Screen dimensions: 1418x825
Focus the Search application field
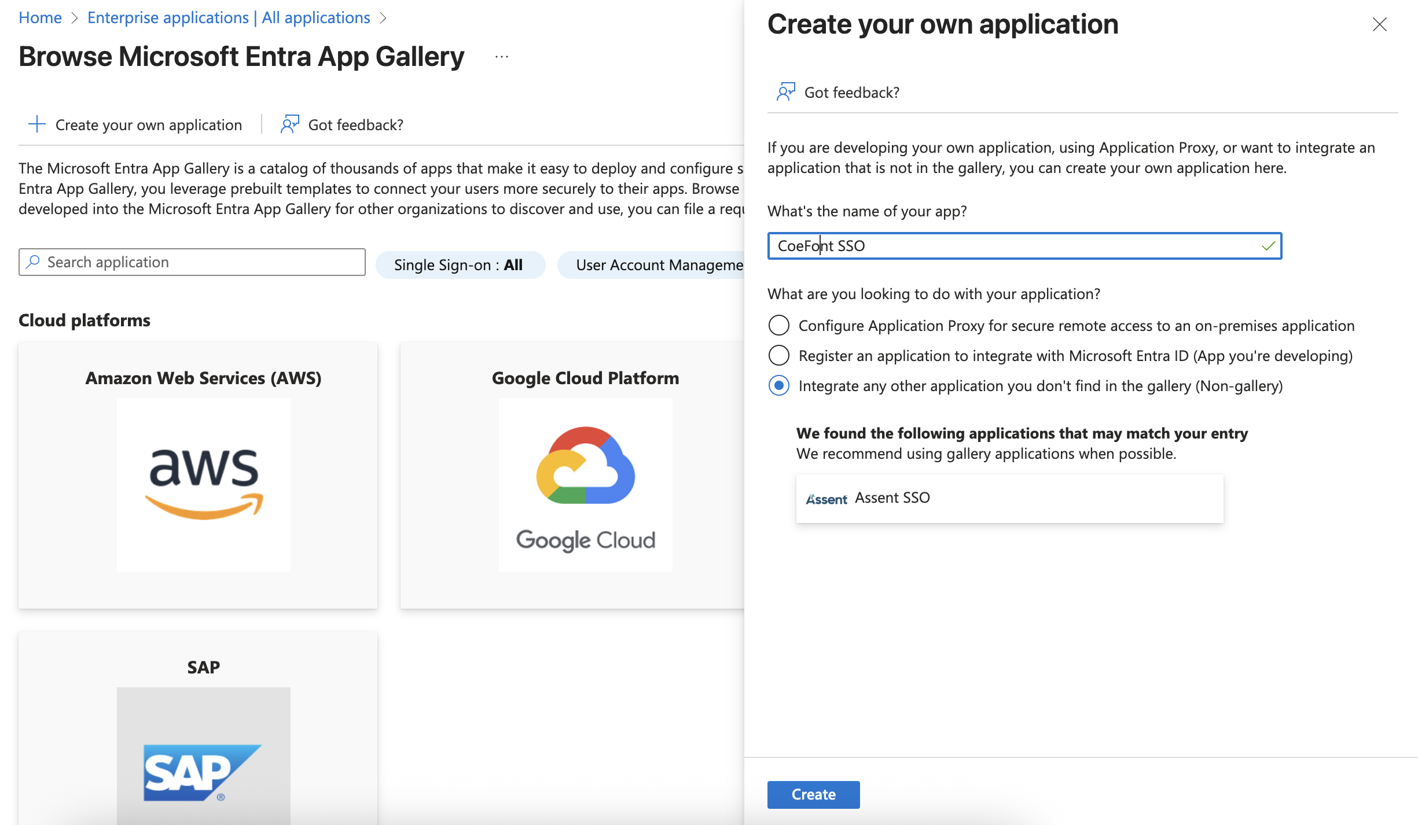coord(192,262)
